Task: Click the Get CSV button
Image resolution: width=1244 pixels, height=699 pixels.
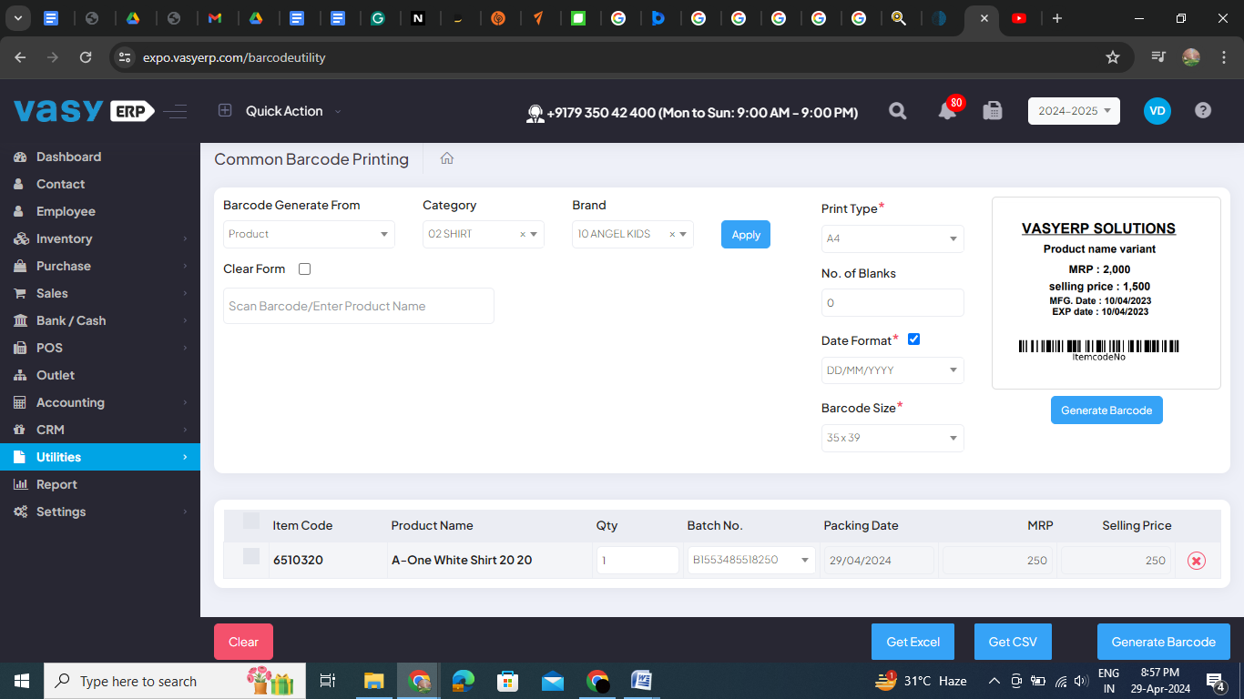Action: tap(1013, 642)
